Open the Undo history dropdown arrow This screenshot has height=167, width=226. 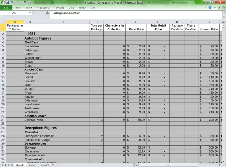15,2
